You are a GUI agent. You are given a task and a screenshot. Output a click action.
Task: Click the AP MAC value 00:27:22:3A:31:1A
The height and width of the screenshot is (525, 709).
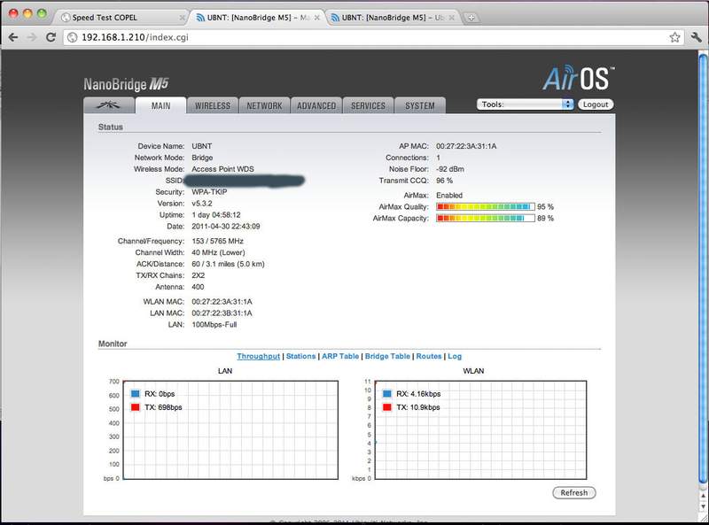coord(466,146)
